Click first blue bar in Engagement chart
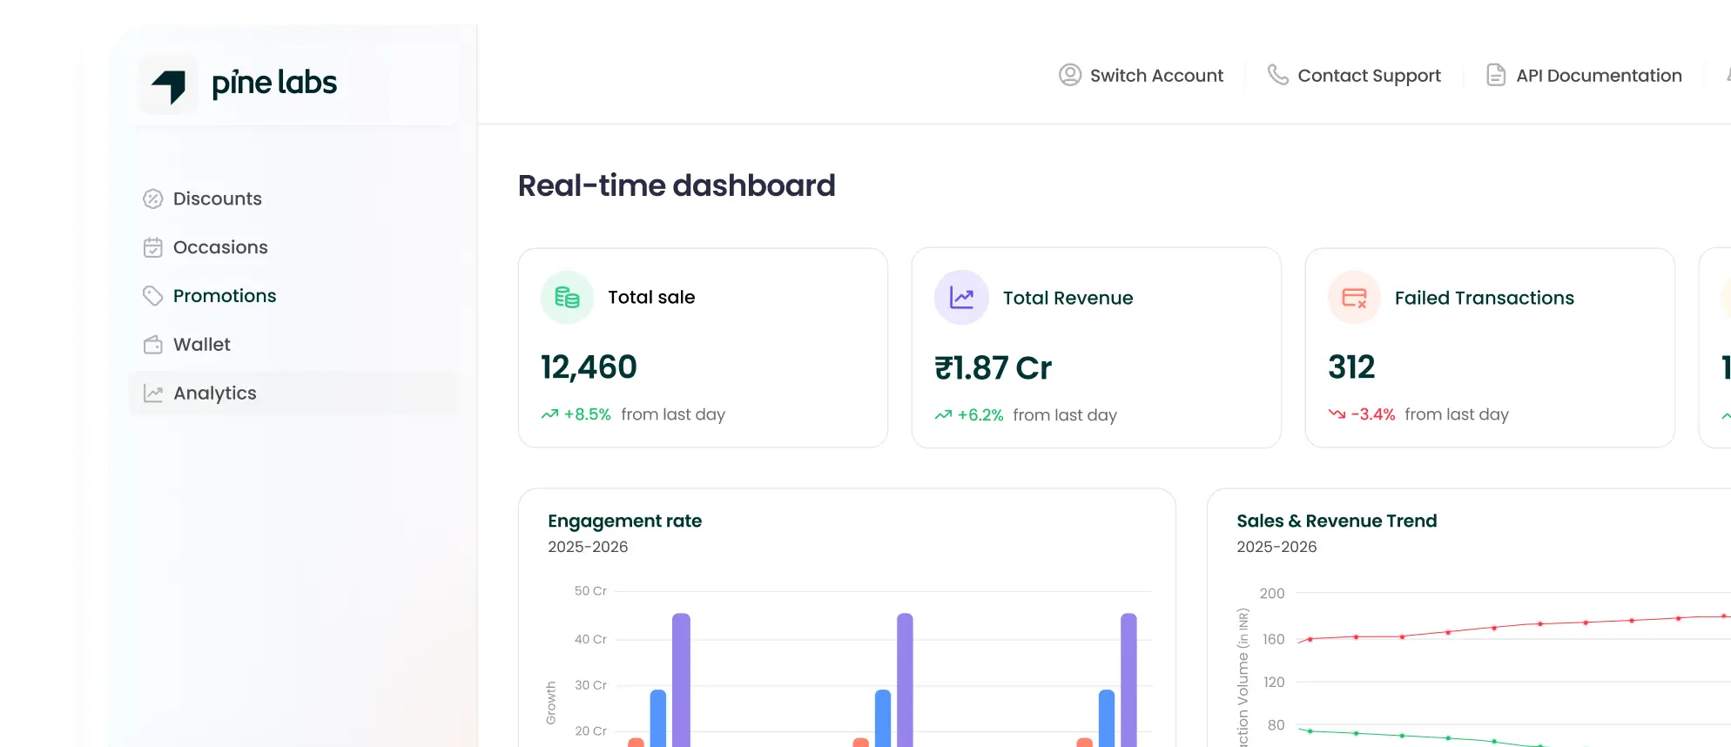This screenshot has height=747, width=1731. (658, 718)
